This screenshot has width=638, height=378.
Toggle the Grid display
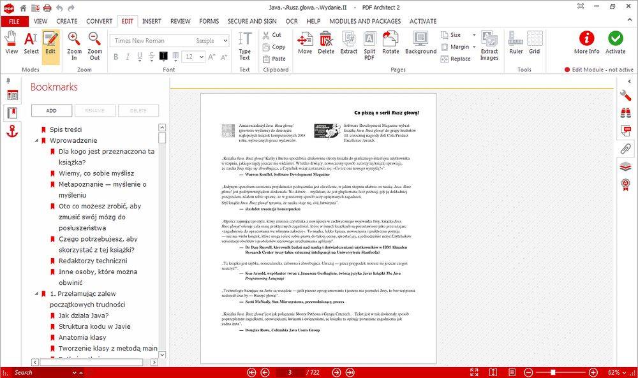(x=534, y=43)
